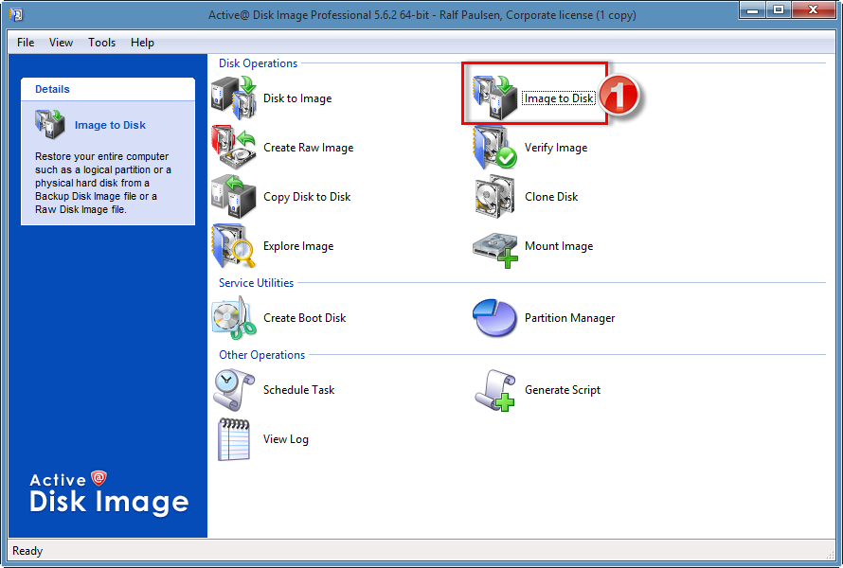Open the View Log label
Image resolution: width=843 pixels, height=568 pixels.
pyautogui.click(x=285, y=439)
